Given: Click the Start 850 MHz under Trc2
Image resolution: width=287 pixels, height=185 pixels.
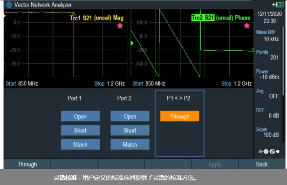Looking at the screenshot, I should (x=149, y=84).
